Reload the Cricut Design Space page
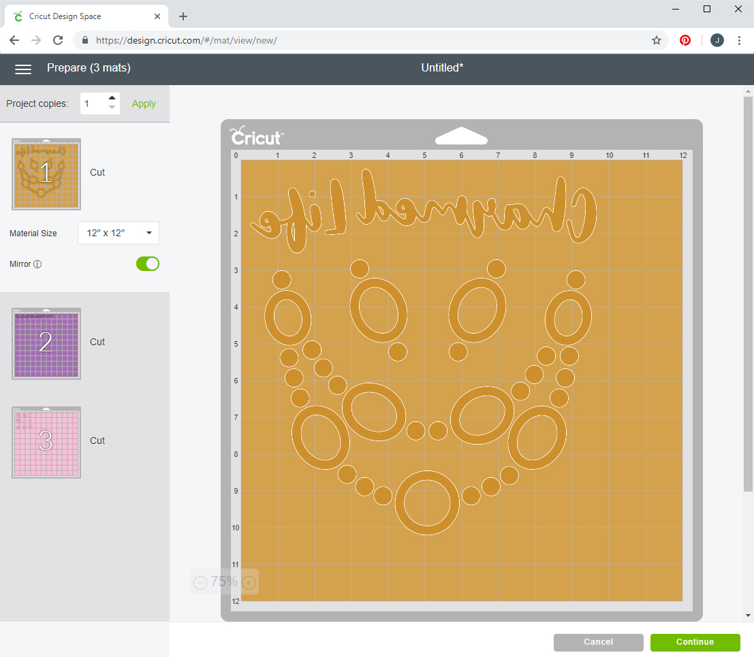The image size is (754, 657). click(x=58, y=40)
